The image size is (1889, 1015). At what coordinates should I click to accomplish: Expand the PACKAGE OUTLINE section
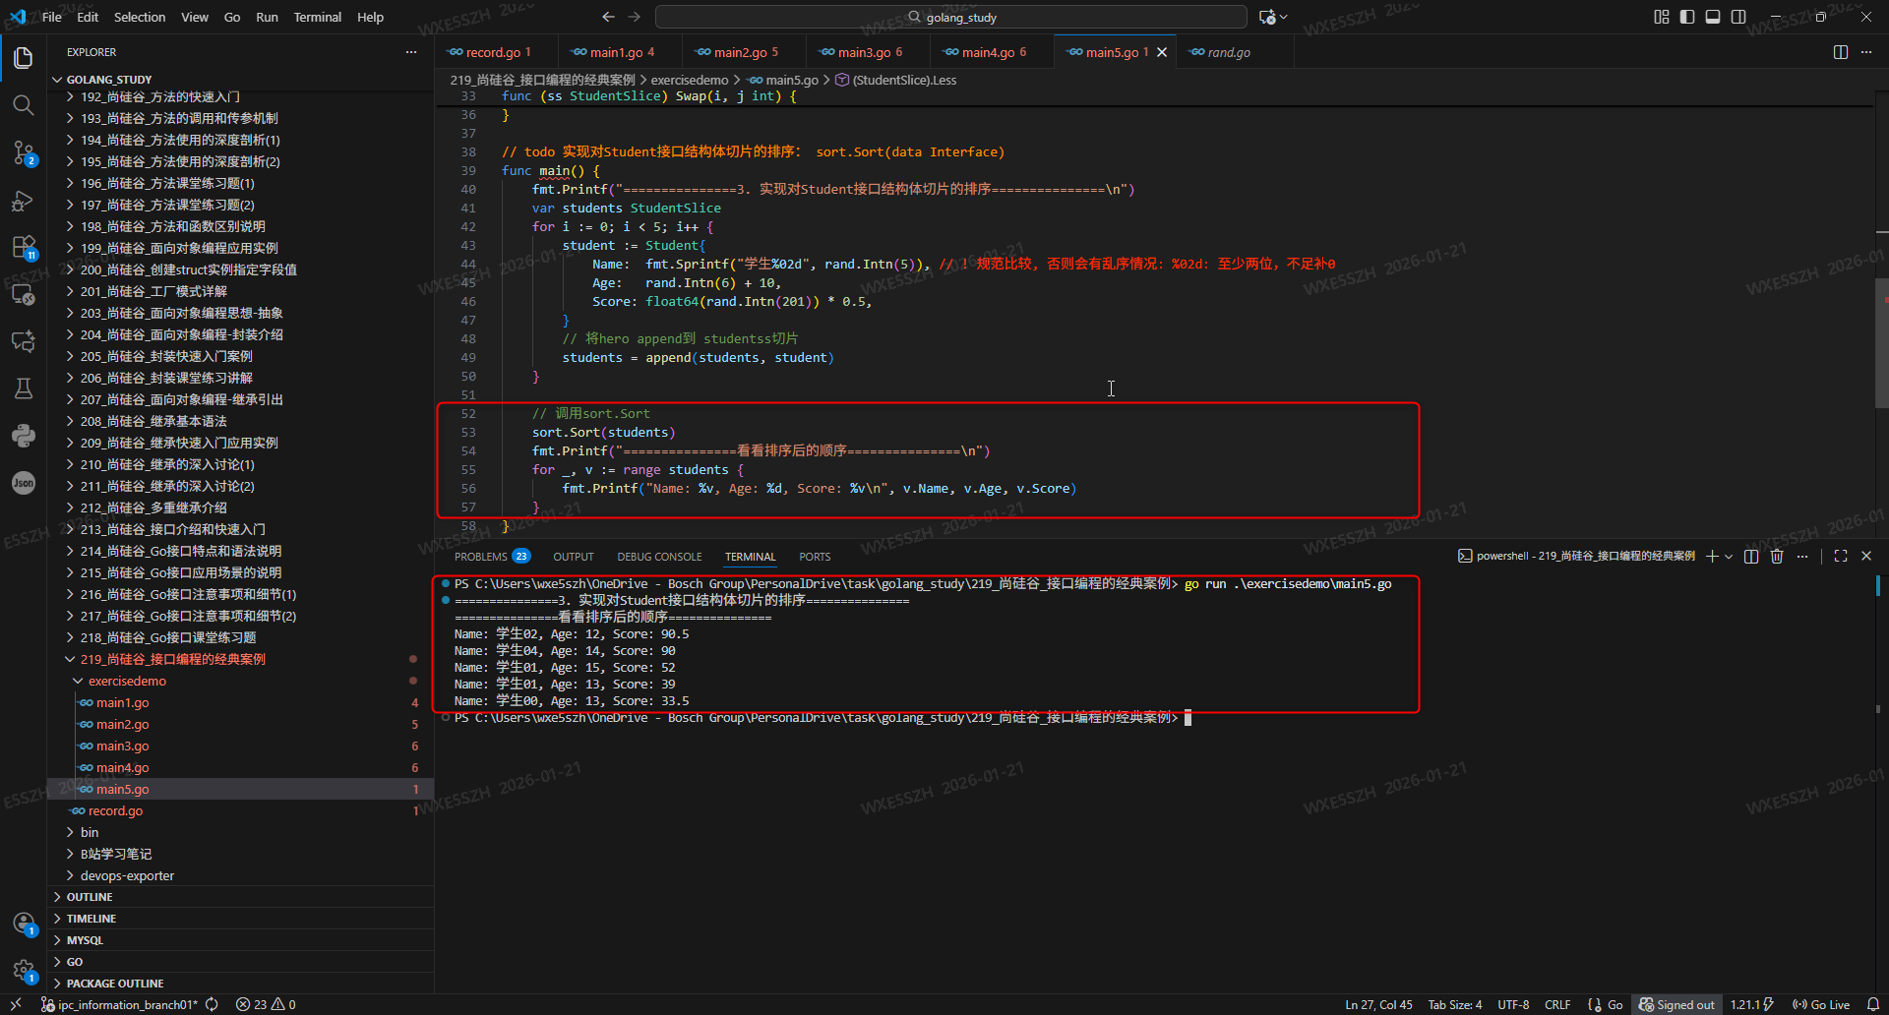pyautogui.click(x=242, y=984)
